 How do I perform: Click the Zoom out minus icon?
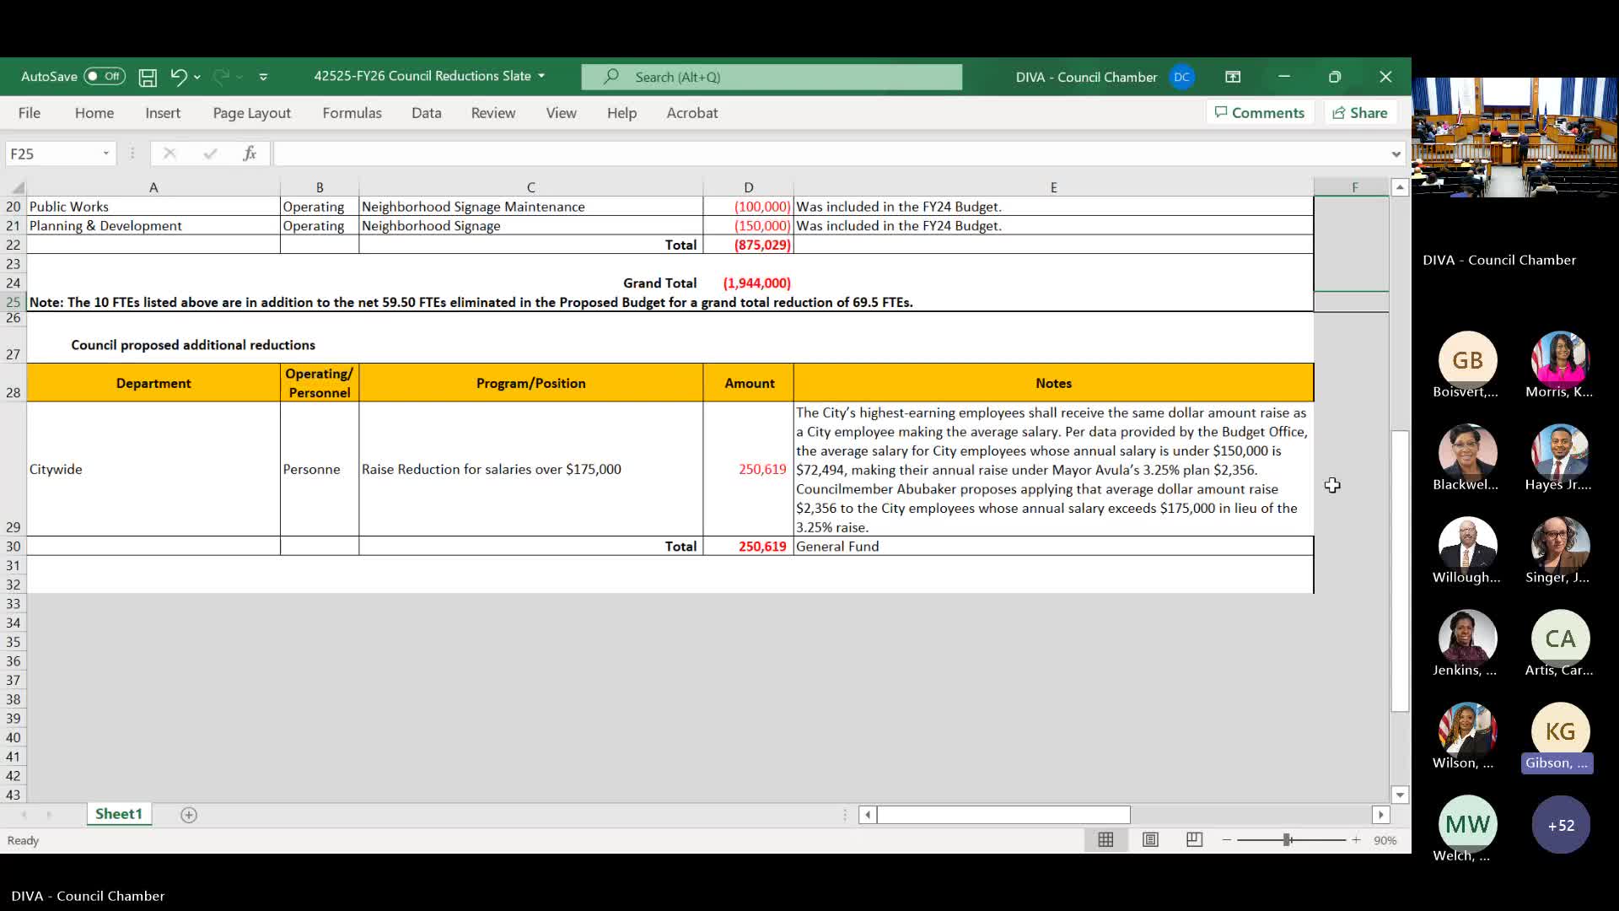click(x=1227, y=840)
